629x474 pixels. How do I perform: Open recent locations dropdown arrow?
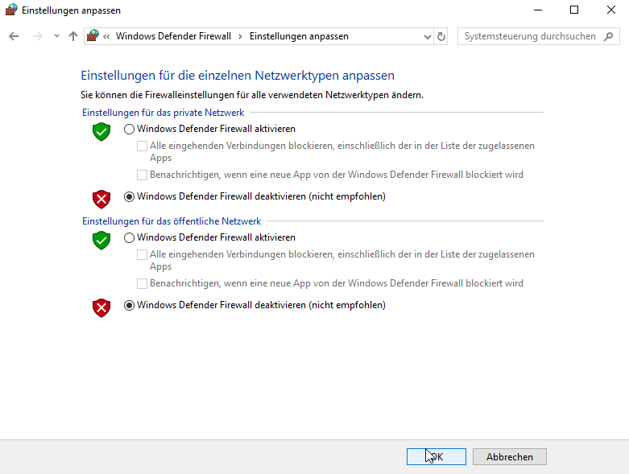pyautogui.click(x=56, y=36)
